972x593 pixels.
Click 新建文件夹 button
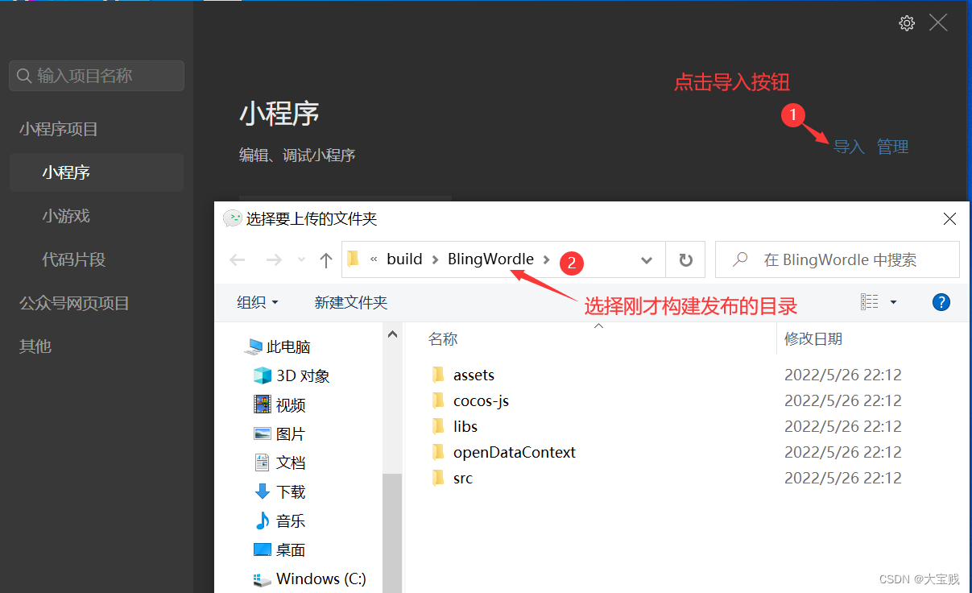(x=351, y=303)
